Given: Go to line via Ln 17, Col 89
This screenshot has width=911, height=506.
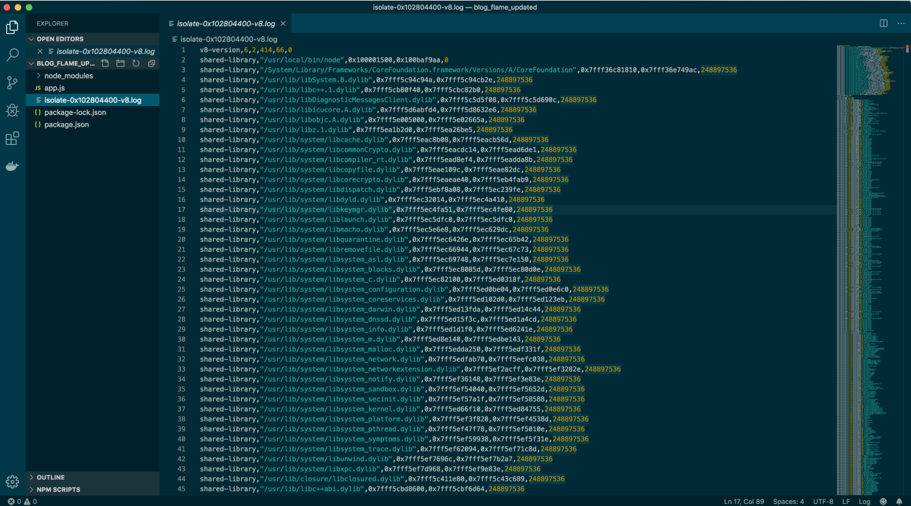Looking at the screenshot, I should tap(744, 501).
